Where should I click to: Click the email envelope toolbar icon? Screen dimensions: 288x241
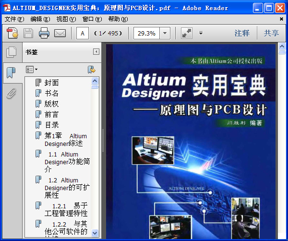[x=60, y=33]
